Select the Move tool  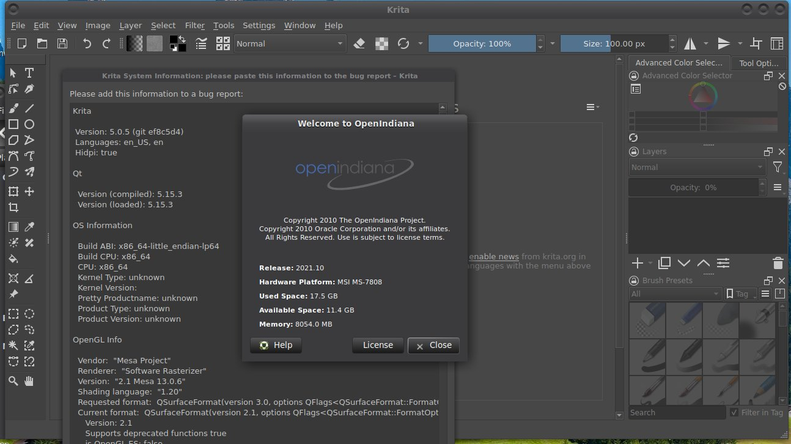[x=29, y=191]
